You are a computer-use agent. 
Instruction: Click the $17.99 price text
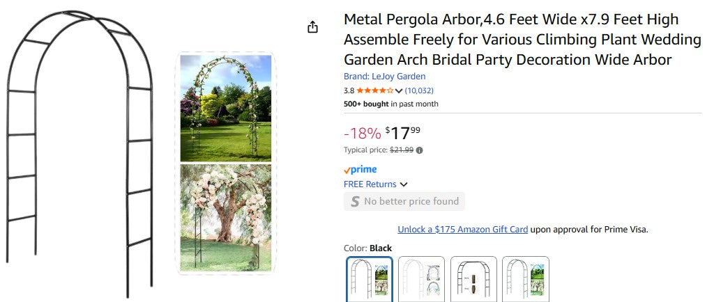[x=402, y=132]
